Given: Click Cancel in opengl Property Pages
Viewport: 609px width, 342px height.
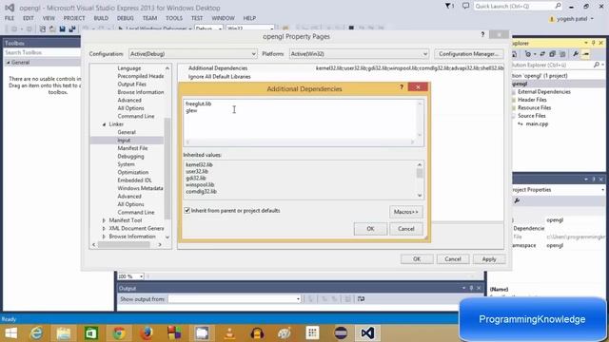Looking at the screenshot, I should tap(453, 259).
